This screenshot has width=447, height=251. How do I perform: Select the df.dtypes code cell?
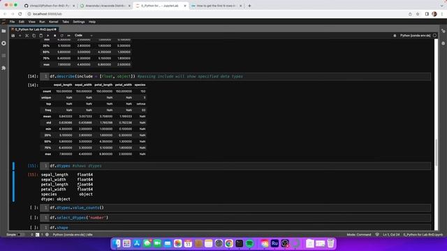click(x=235, y=166)
